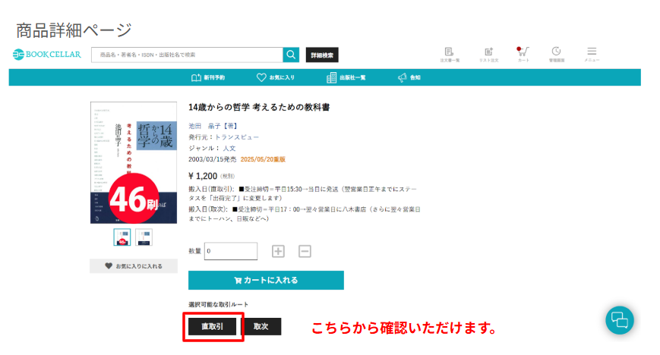The height and width of the screenshot is (355, 660).
Task: Open the cart icon in header
Action: (523, 55)
